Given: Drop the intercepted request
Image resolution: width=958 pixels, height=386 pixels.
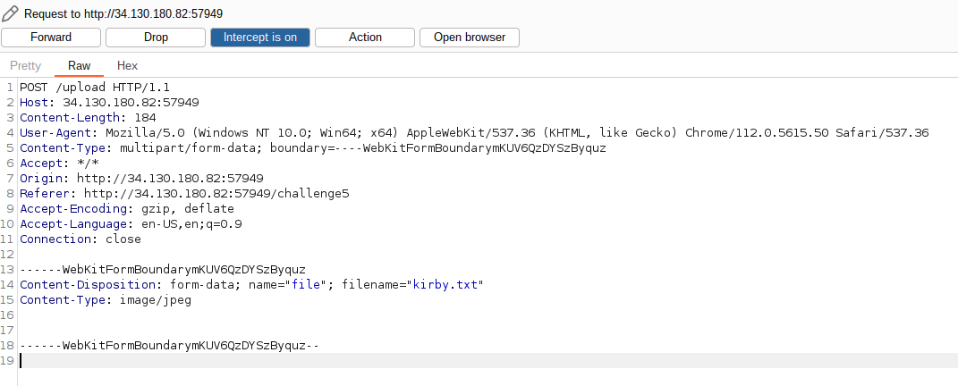Looking at the screenshot, I should tap(156, 38).
